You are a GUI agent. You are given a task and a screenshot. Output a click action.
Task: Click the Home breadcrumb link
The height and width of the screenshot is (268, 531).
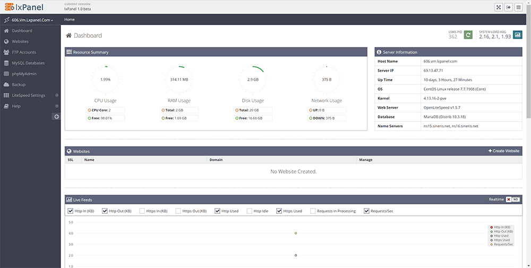coord(70,20)
